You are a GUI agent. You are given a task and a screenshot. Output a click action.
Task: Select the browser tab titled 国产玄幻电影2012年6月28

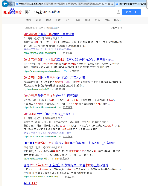point(131,4)
